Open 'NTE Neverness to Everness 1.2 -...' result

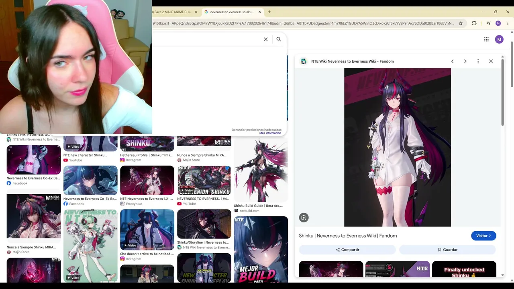146,199
